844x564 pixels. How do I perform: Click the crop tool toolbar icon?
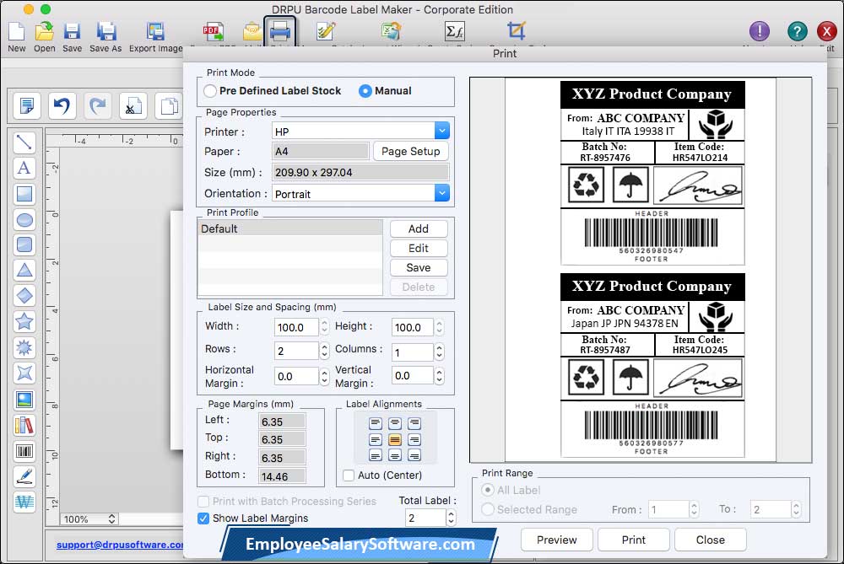point(516,30)
